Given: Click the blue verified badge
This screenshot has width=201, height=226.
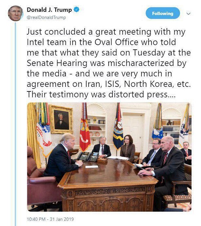Looking at the screenshot, I should 76,9.
